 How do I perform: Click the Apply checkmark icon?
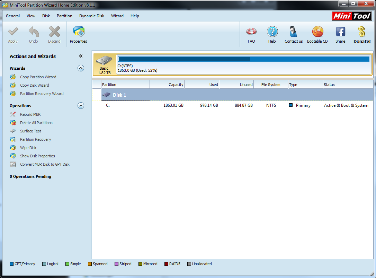point(13,32)
